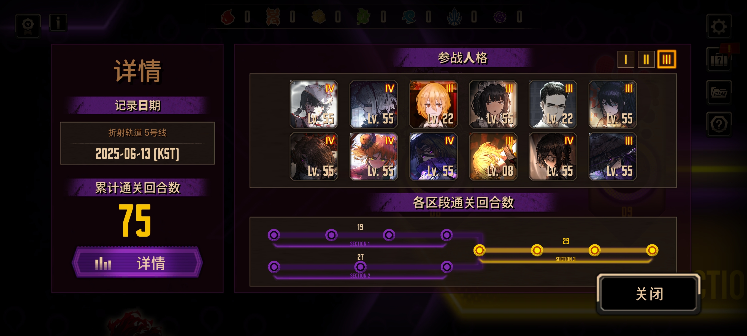747x336 pixels.
Task: Click the red flame affinity icon
Action: [x=228, y=17]
